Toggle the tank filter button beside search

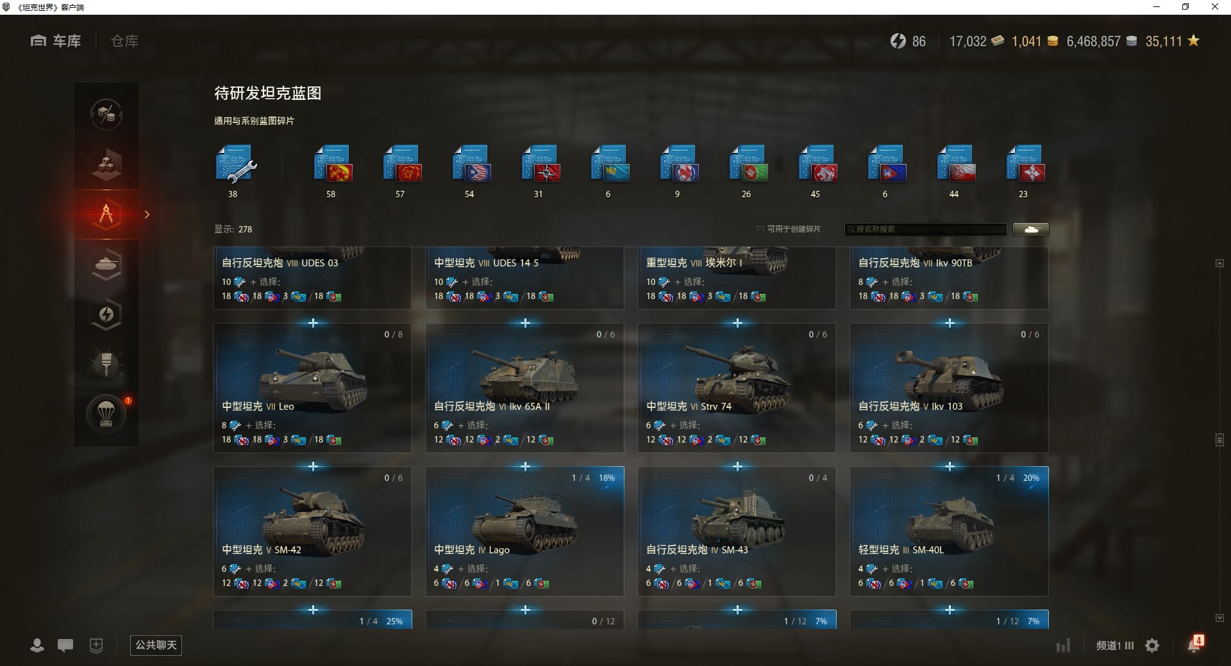pos(1031,229)
